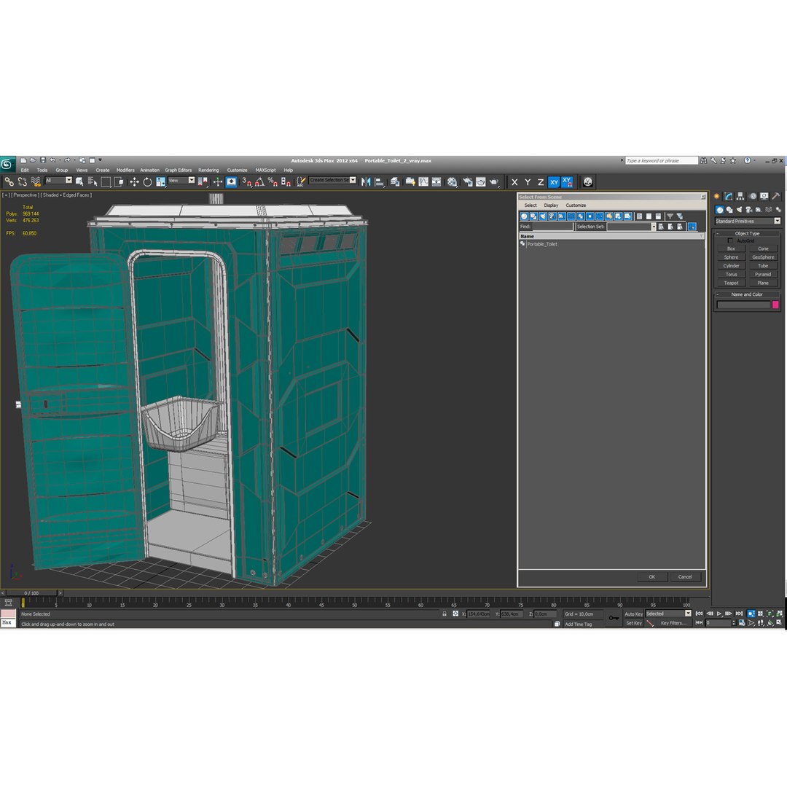Select the Rectangular Selection Region tool

[x=106, y=181]
